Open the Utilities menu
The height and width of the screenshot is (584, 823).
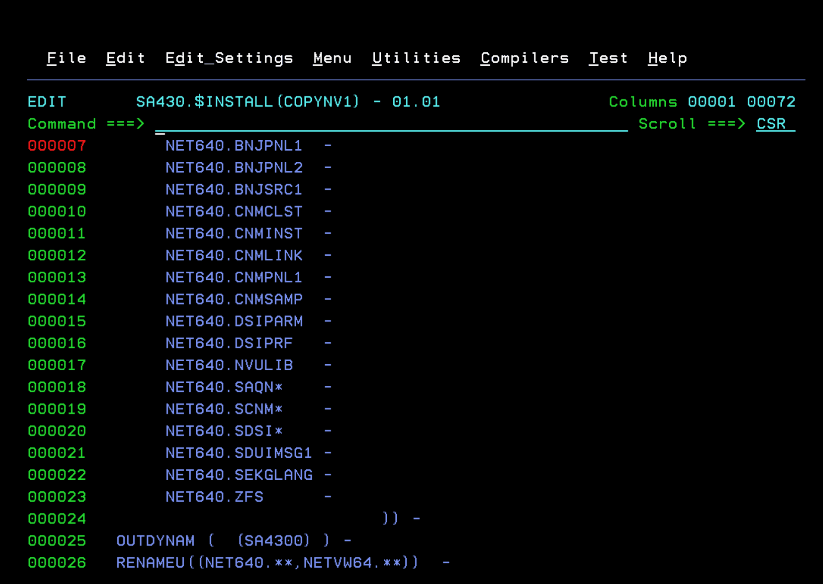click(416, 58)
